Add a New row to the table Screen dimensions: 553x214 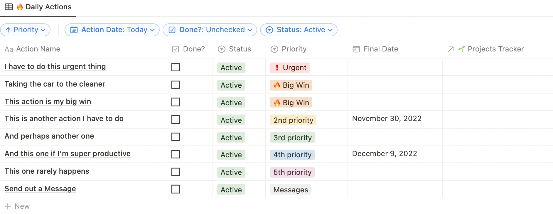point(17,206)
